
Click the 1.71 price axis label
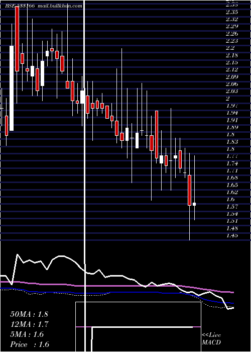click(x=232, y=170)
